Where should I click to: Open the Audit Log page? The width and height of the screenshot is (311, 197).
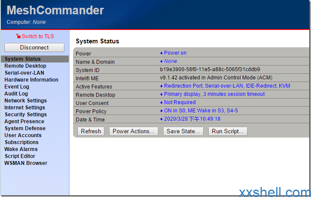[16, 94]
